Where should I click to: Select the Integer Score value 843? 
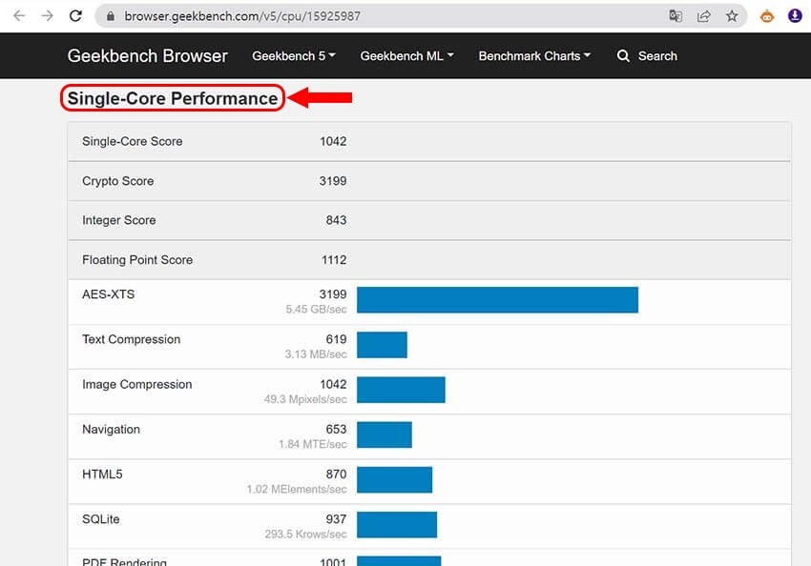(336, 220)
